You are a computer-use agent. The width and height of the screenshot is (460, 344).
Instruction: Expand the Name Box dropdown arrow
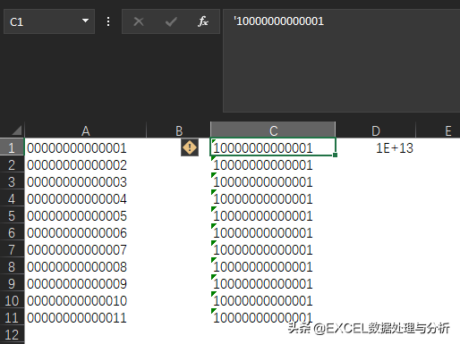(x=85, y=21)
